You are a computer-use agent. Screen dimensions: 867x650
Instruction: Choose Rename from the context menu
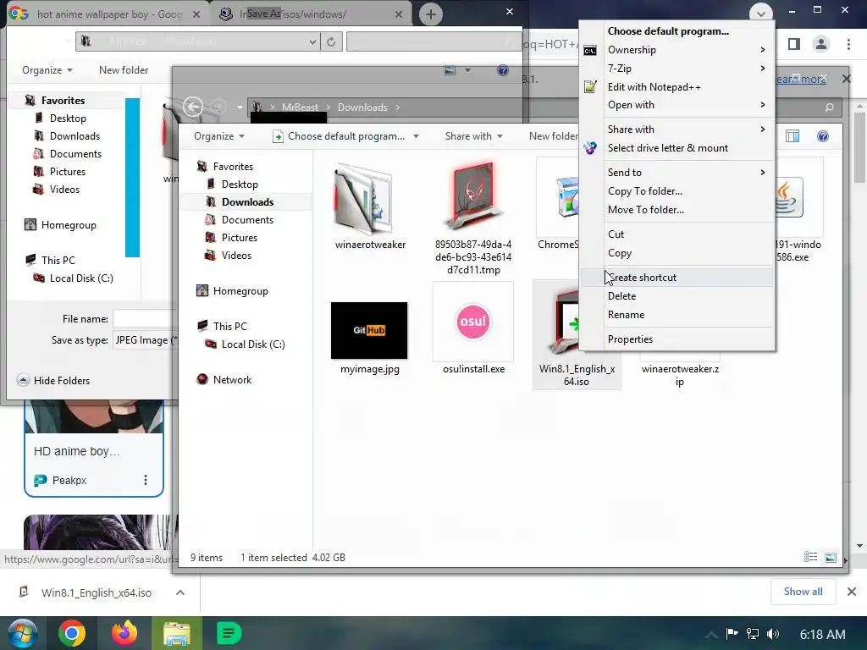[x=676, y=315]
